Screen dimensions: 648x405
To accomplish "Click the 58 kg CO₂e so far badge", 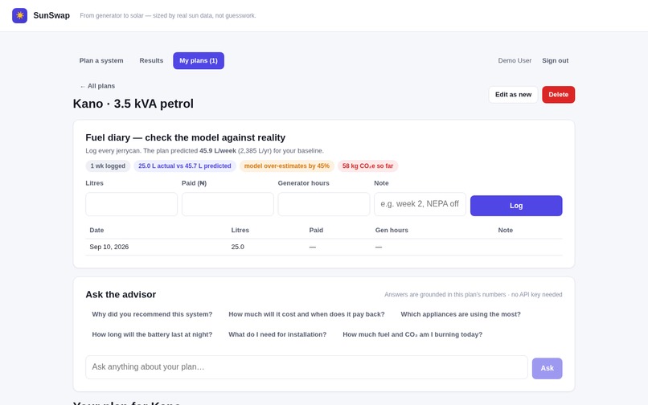I will (367, 166).
